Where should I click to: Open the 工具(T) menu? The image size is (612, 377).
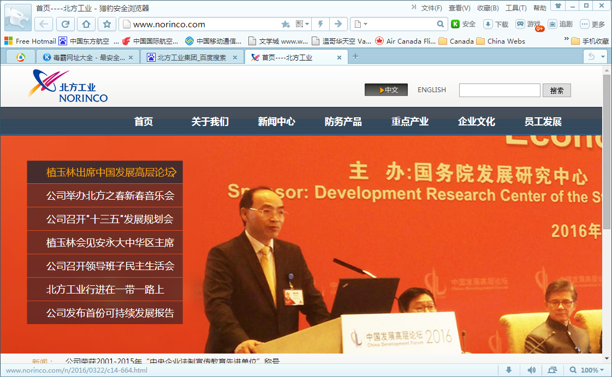click(x=515, y=8)
